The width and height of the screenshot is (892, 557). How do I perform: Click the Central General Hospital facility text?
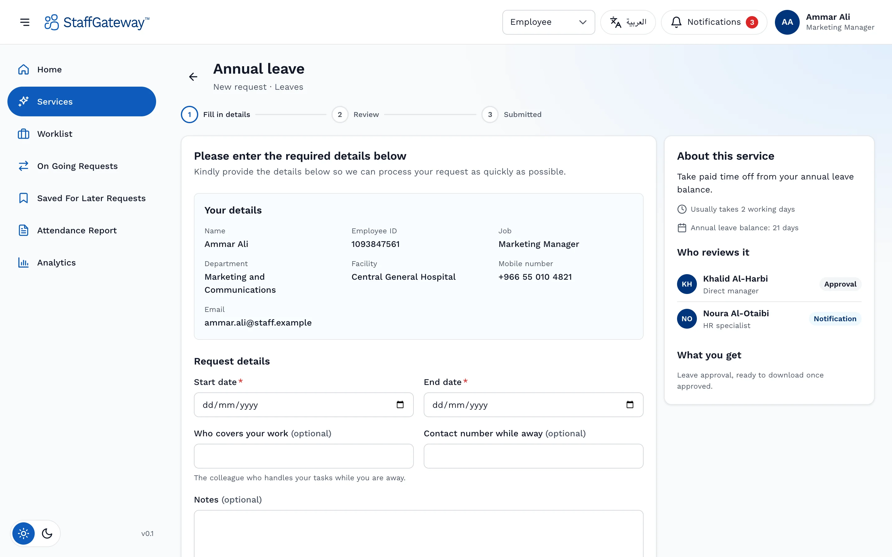403,277
